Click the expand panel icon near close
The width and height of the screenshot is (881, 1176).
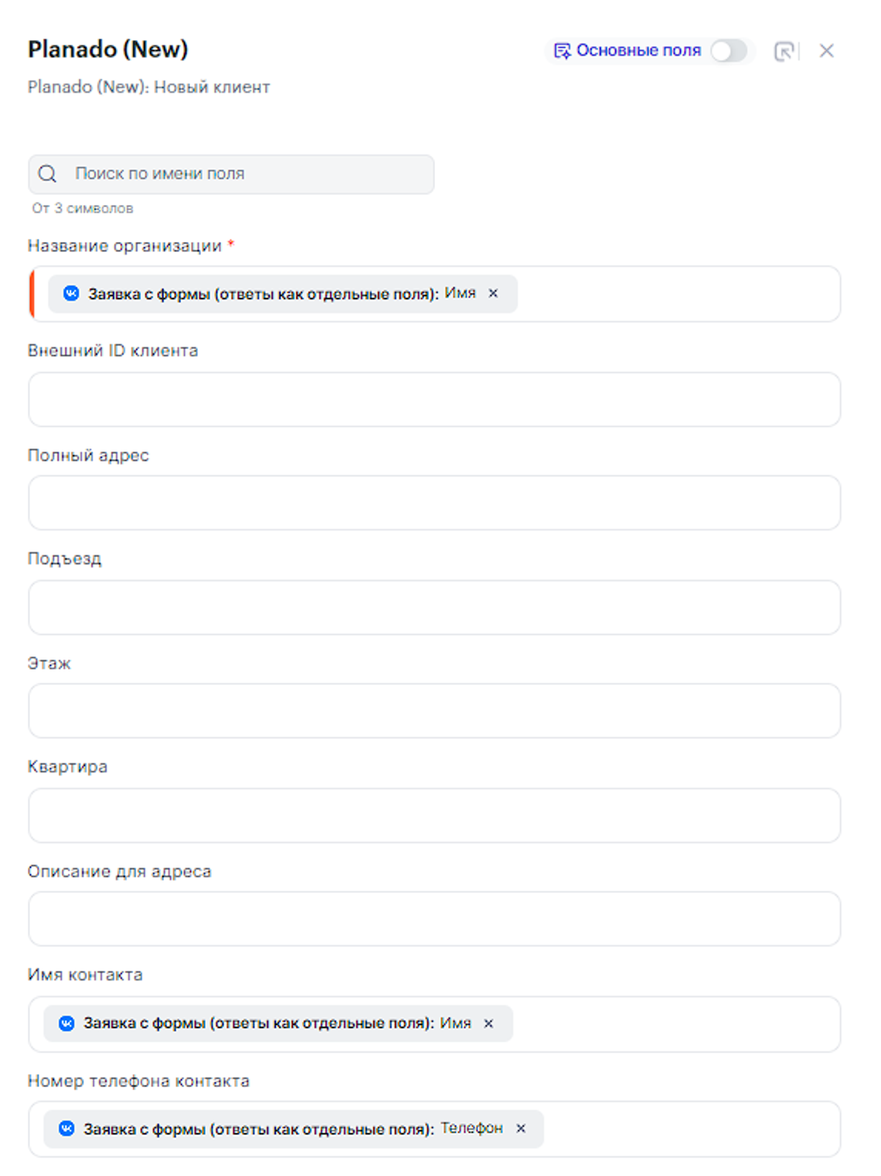[x=784, y=51]
